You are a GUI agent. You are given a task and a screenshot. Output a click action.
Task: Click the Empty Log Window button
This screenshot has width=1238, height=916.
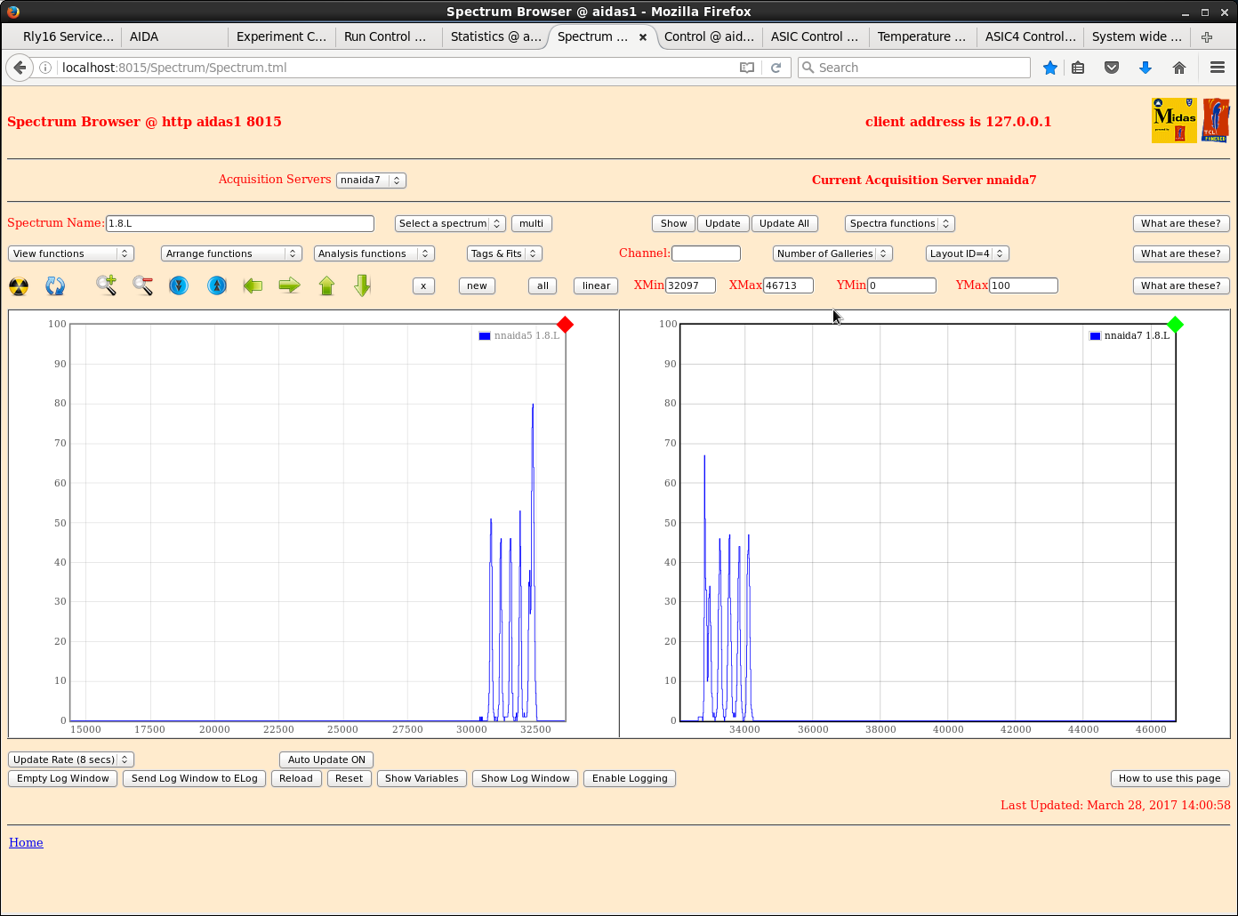coord(62,778)
